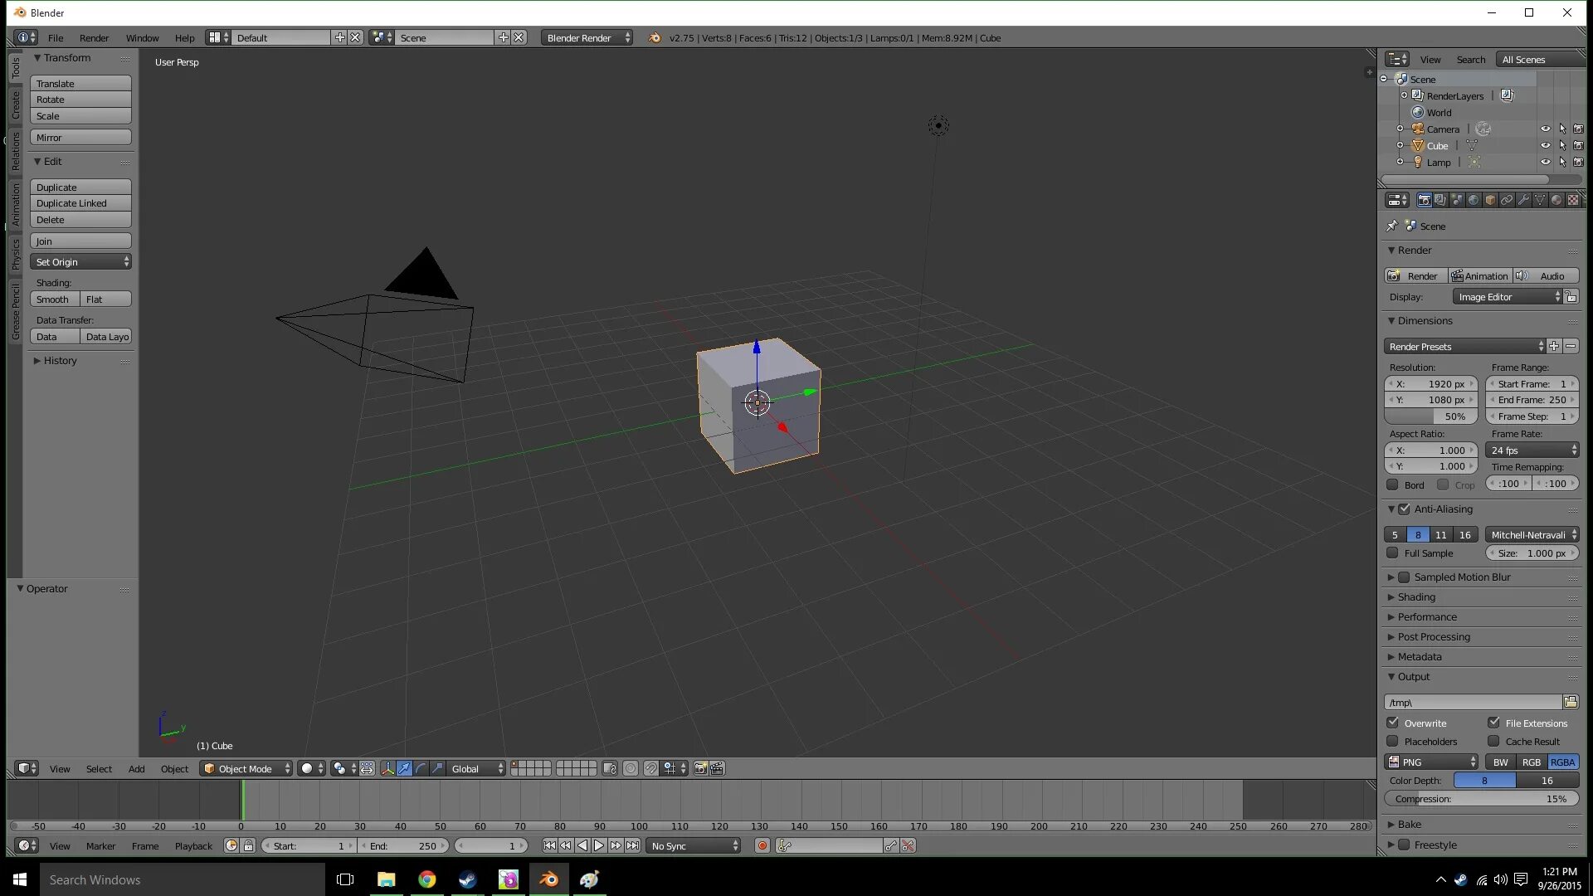Viewport: 1593px width, 896px height.
Task: Enable the Placeholders checkbox
Action: tap(1392, 741)
